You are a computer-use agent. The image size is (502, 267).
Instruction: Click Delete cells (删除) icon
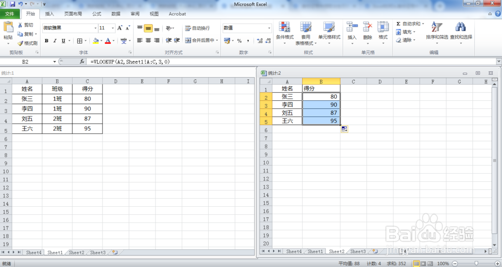coord(367,27)
